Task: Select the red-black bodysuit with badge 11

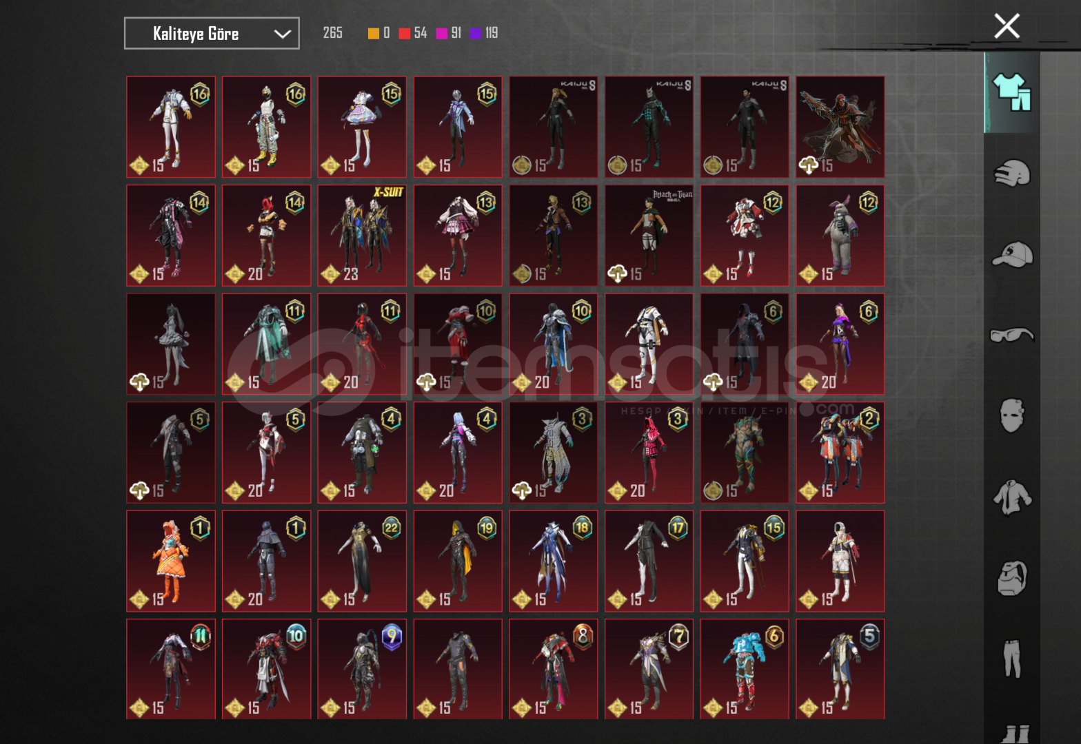Action: tap(363, 344)
